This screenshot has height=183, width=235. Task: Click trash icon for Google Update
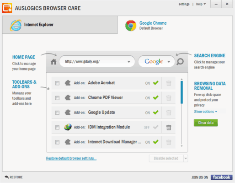(169, 113)
